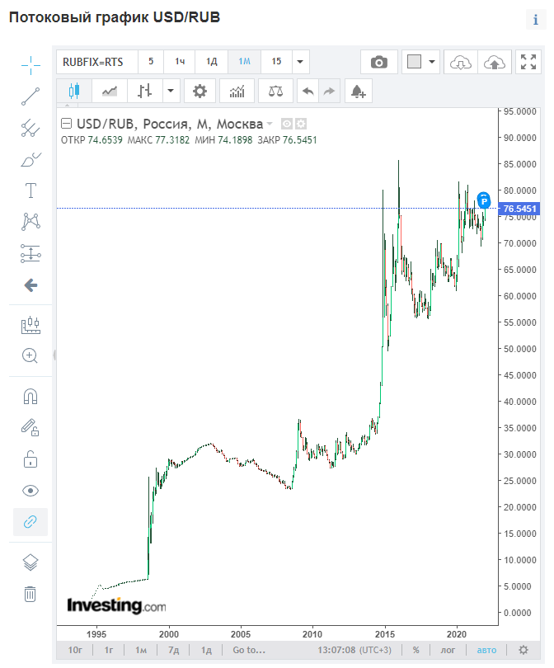Select the 1м time range

coord(141,650)
